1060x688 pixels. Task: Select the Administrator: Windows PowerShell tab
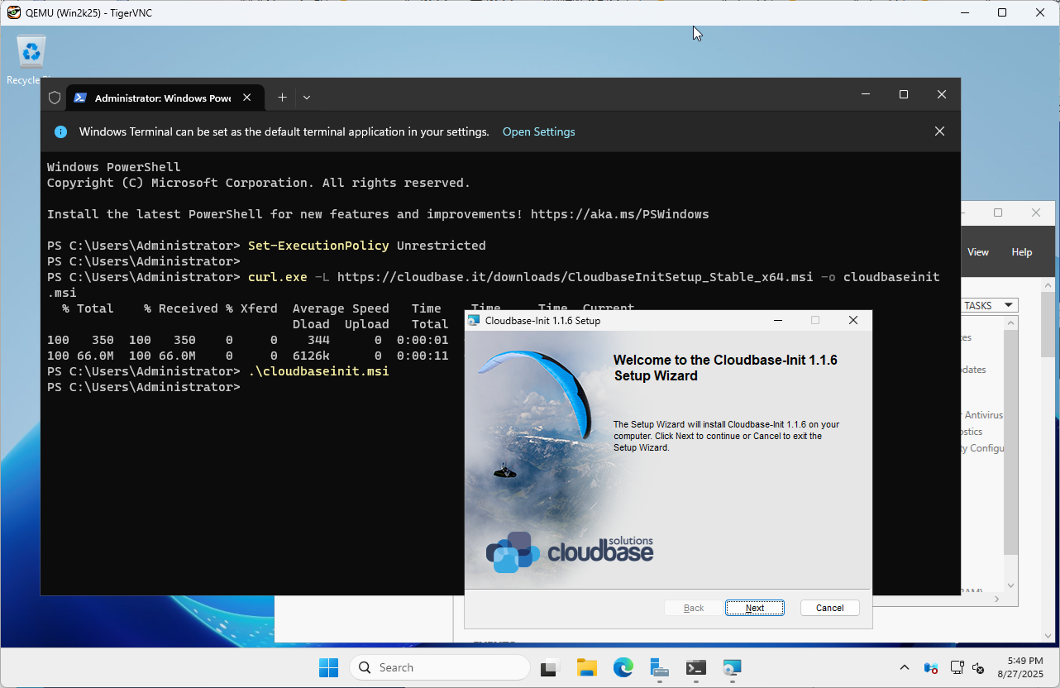click(157, 98)
